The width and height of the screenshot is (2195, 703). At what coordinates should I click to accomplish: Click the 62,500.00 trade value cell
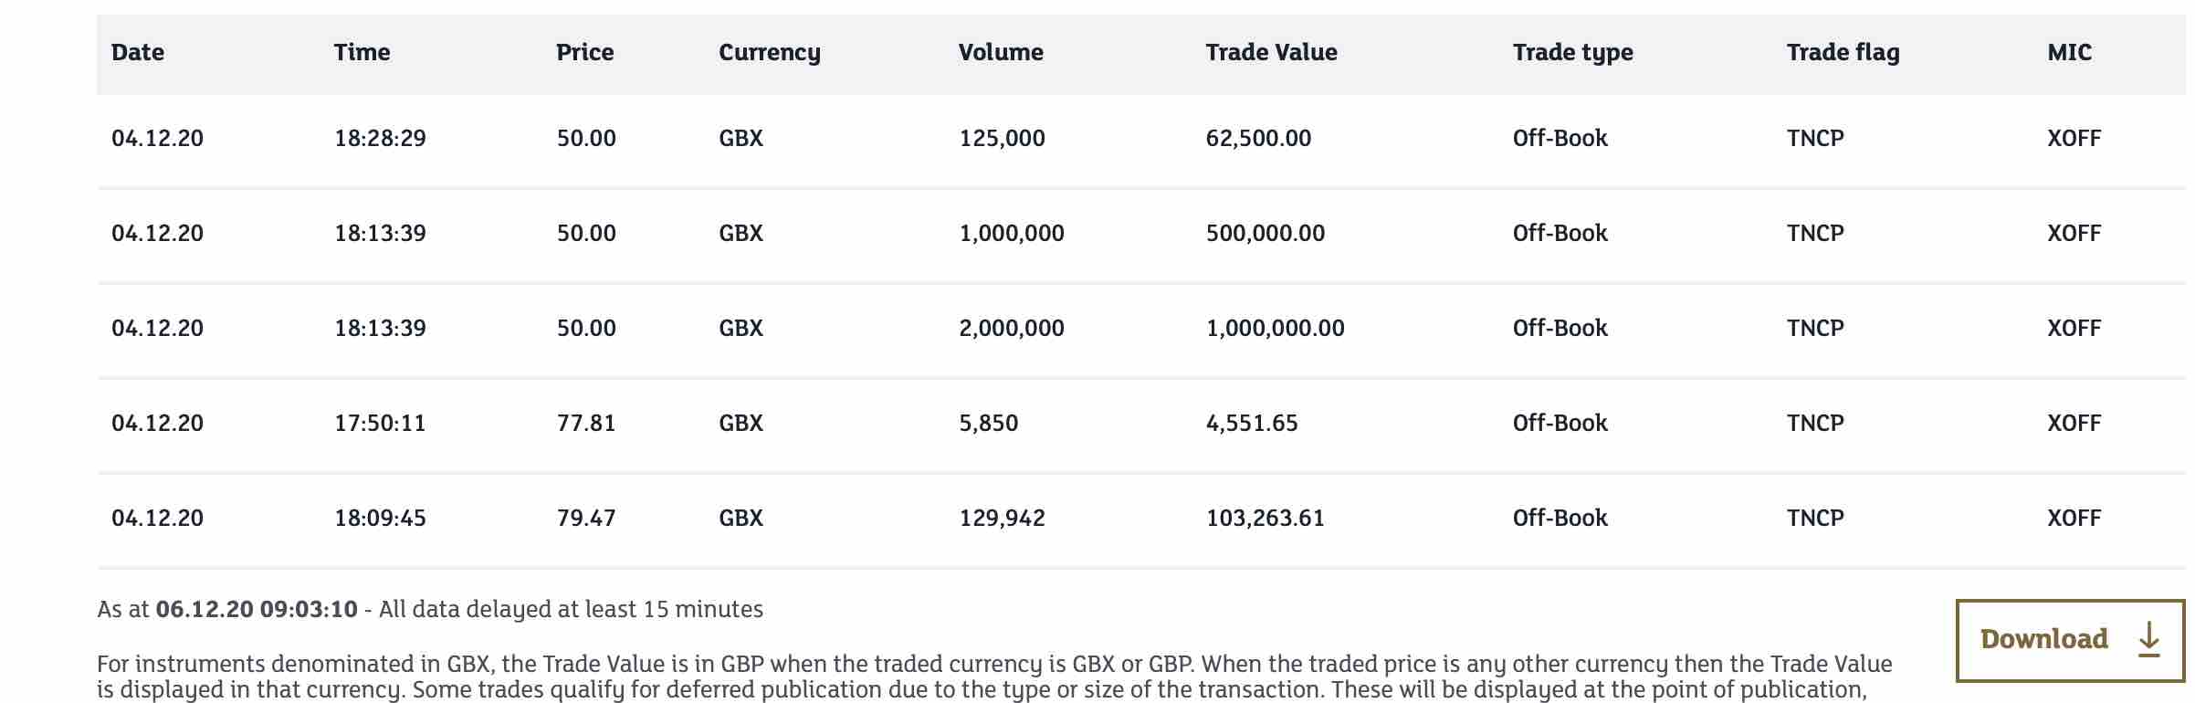(1258, 138)
